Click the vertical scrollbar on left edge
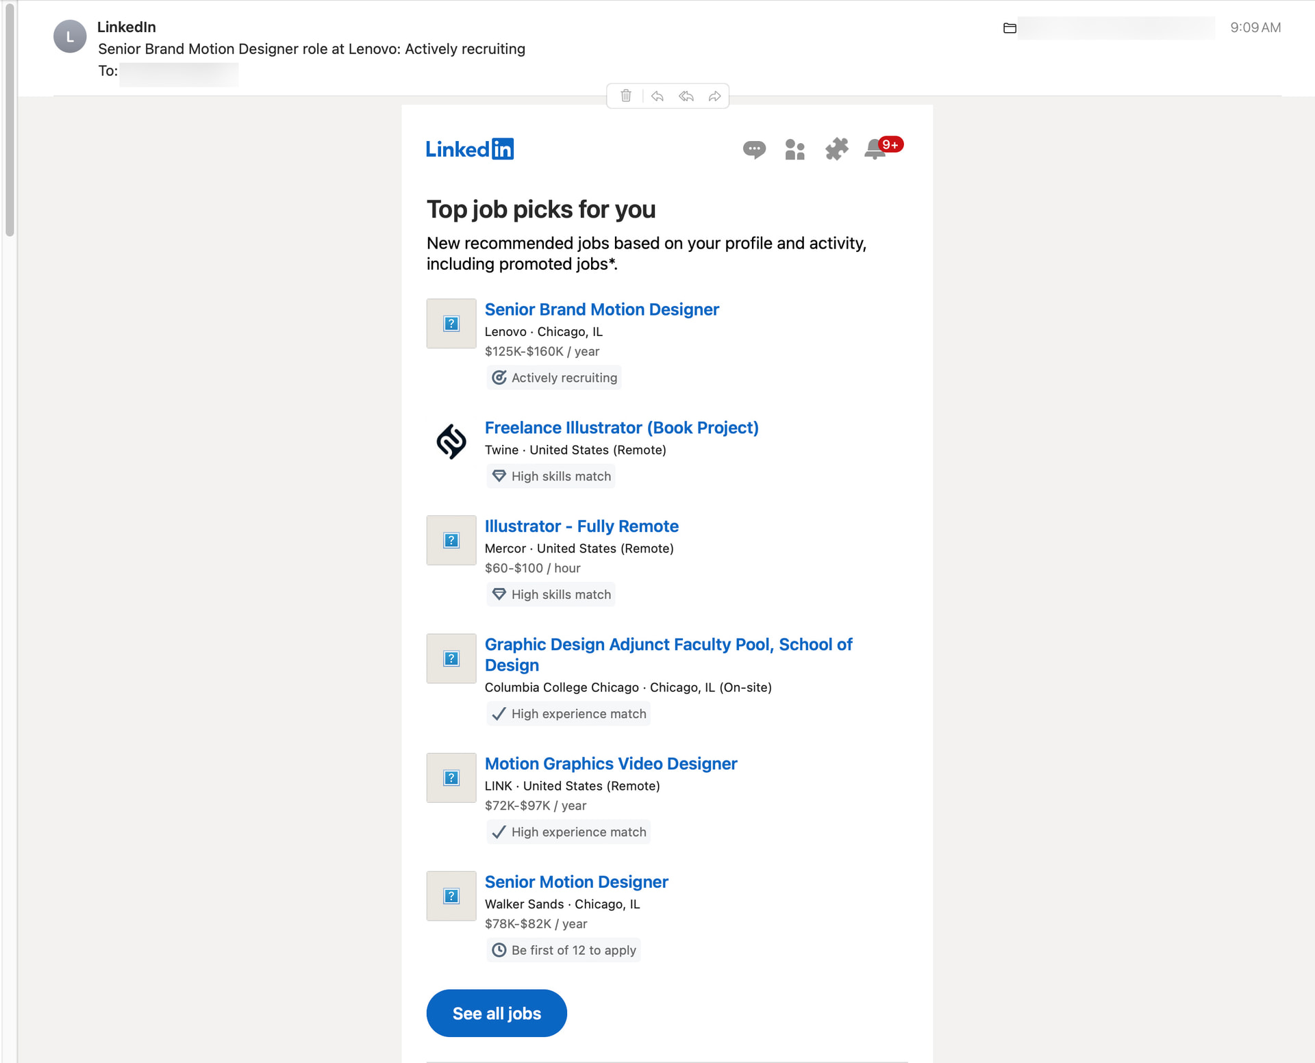This screenshot has height=1063, width=1315. tap(10, 120)
